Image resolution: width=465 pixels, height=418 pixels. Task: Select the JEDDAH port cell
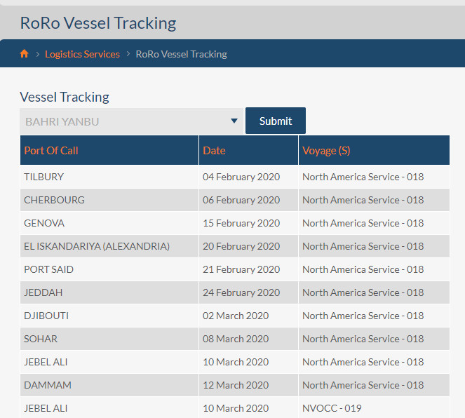(109, 292)
